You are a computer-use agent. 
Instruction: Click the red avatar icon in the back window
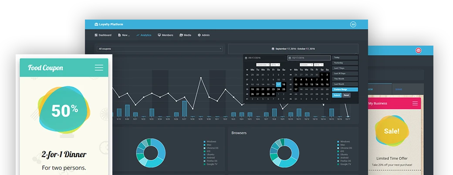click(x=418, y=50)
